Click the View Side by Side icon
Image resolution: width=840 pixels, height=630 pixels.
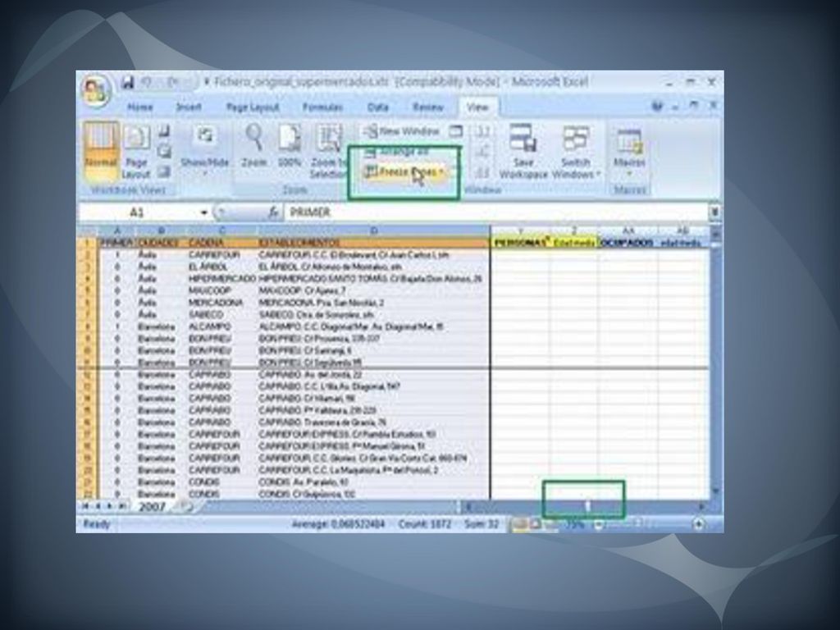click(482, 131)
